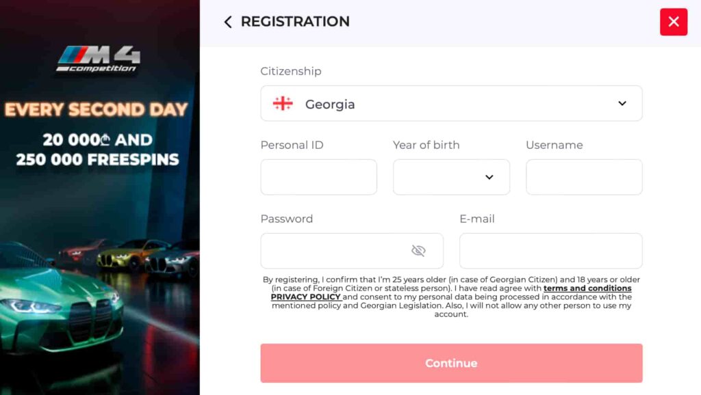Click the EVERY SECOND DAY promo text
Viewport: 701px width, 395px height.
point(97,109)
